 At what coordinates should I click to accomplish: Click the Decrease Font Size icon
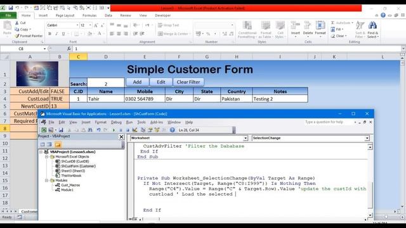(102, 25)
